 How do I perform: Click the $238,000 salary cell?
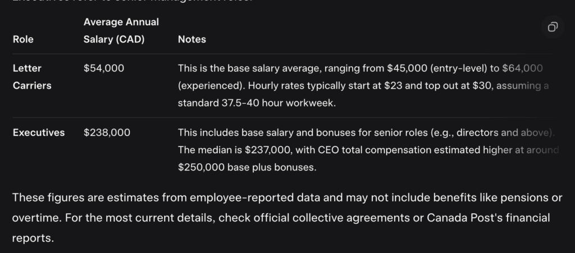pos(107,133)
